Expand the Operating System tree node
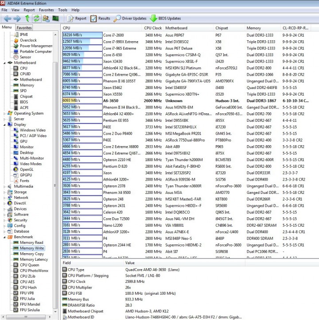 coord(4,113)
